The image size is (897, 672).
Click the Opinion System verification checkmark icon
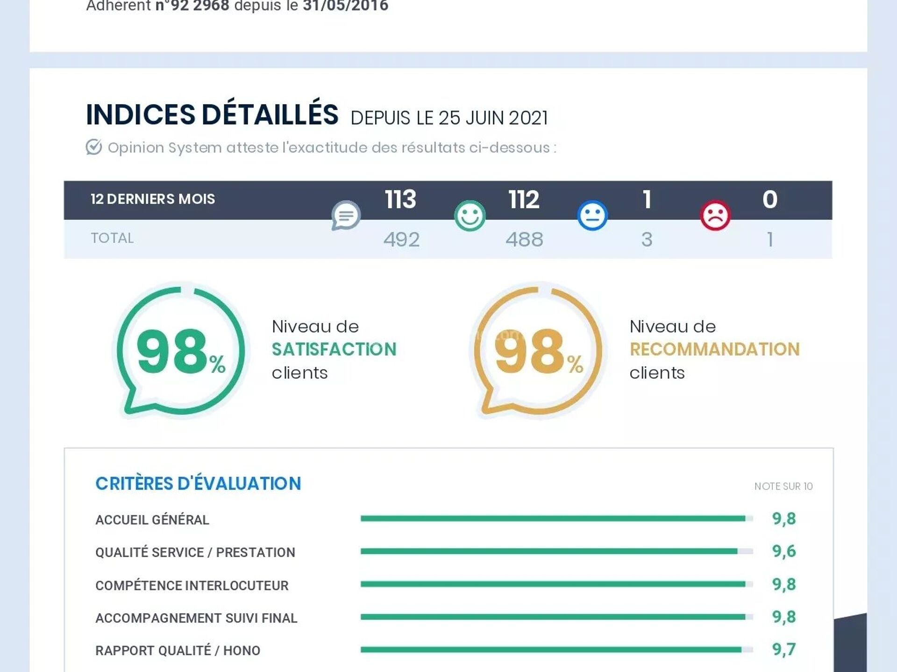point(93,147)
